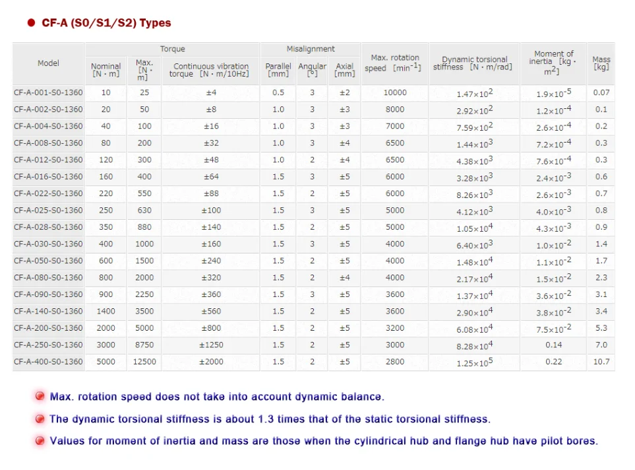Click model cell CF-A-400-S0-1360
This screenshot has height=470, width=635.
[x=48, y=362]
